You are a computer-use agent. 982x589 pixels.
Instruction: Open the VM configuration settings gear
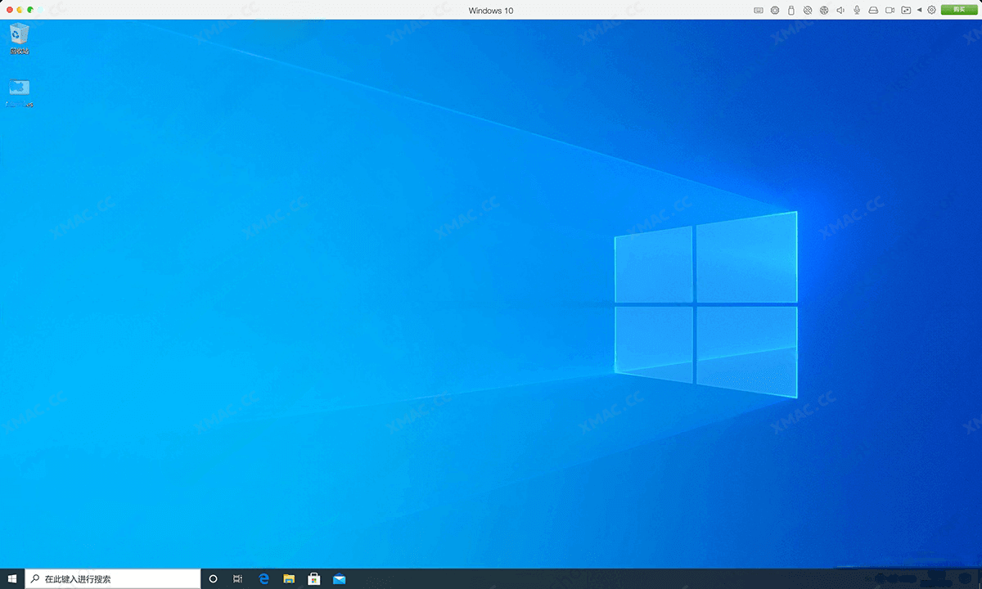pos(930,10)
